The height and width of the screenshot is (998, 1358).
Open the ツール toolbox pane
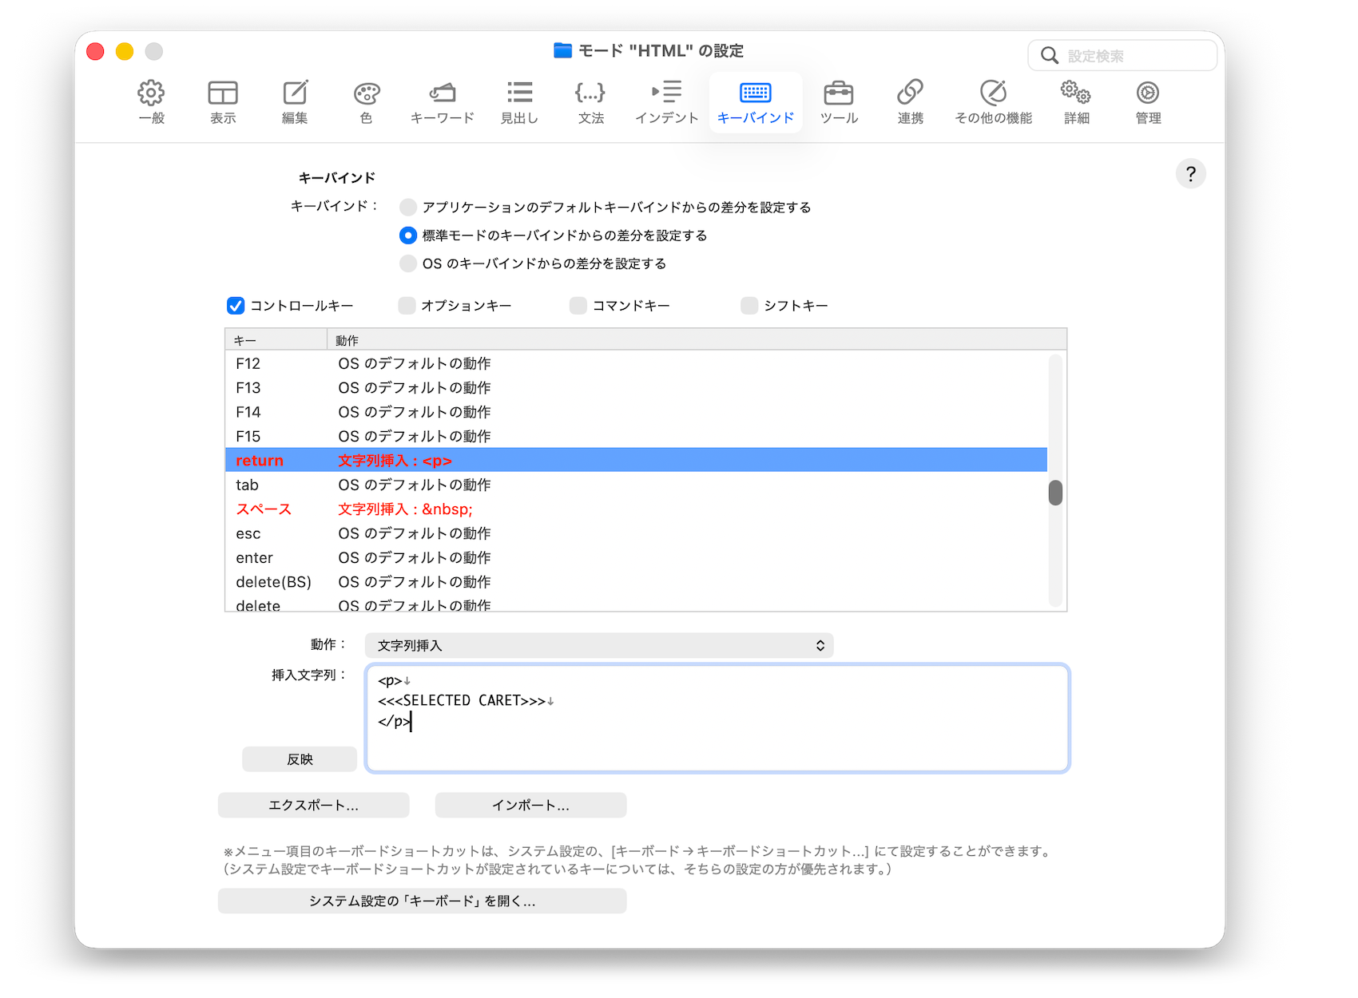(839, 101)
